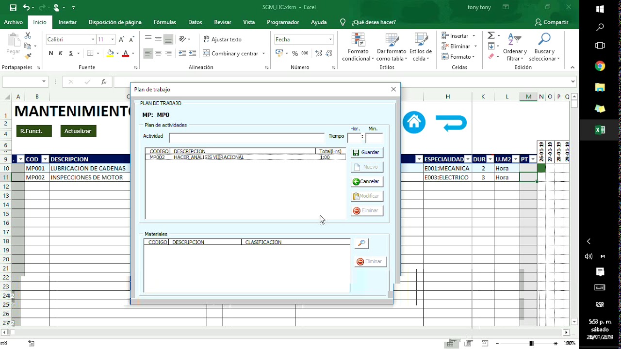
Task: Click the Min. time input field
Action: point(374,138)
